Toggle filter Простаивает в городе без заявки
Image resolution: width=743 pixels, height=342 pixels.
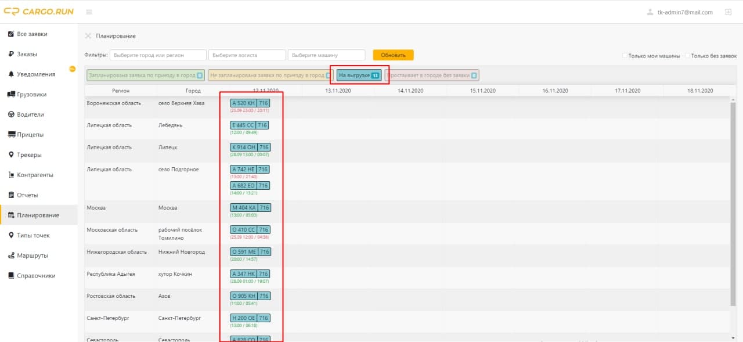432,75
